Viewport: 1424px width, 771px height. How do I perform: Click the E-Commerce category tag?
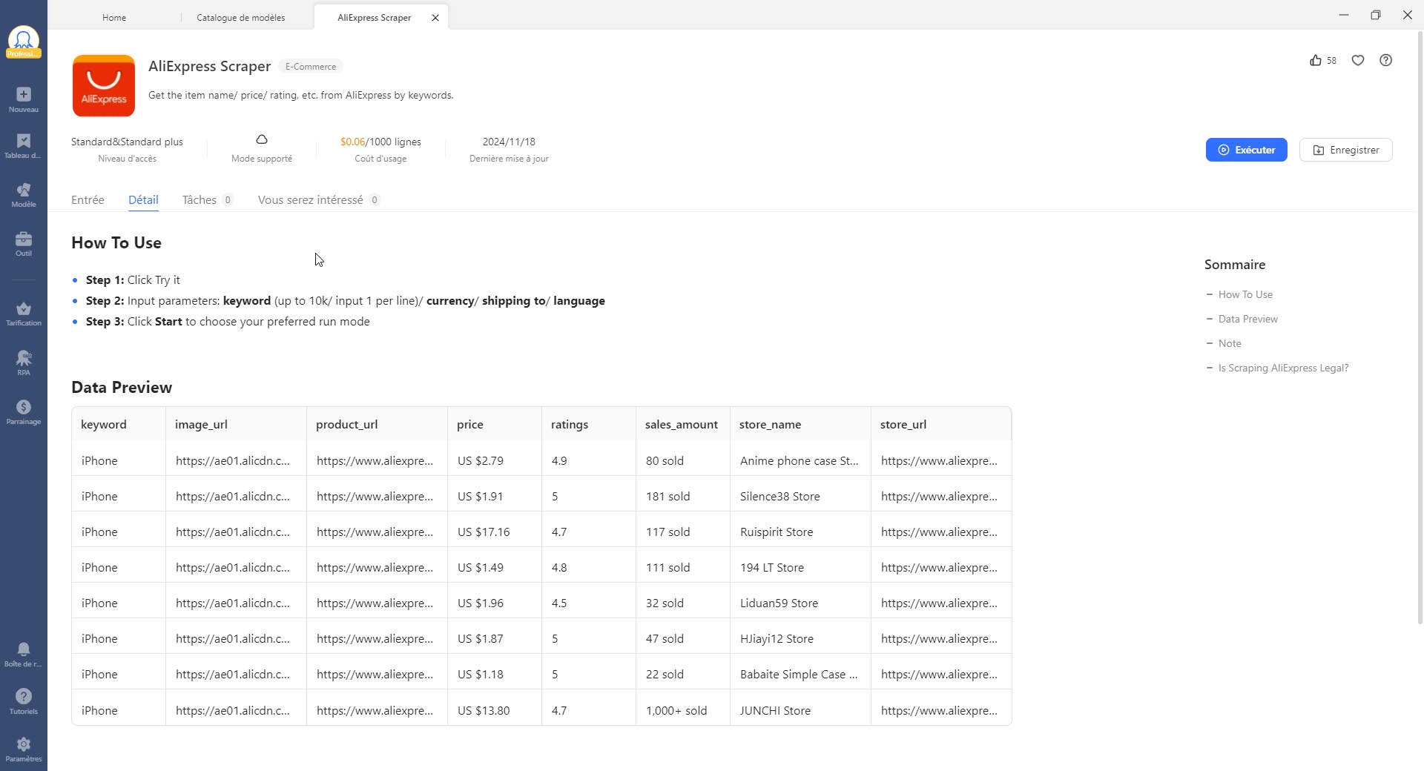click(x=311, y=67)
